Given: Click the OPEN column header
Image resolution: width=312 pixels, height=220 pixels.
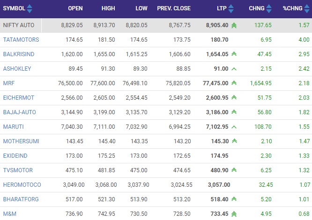Looking at the screenshot, I should (x=75, y=8).
